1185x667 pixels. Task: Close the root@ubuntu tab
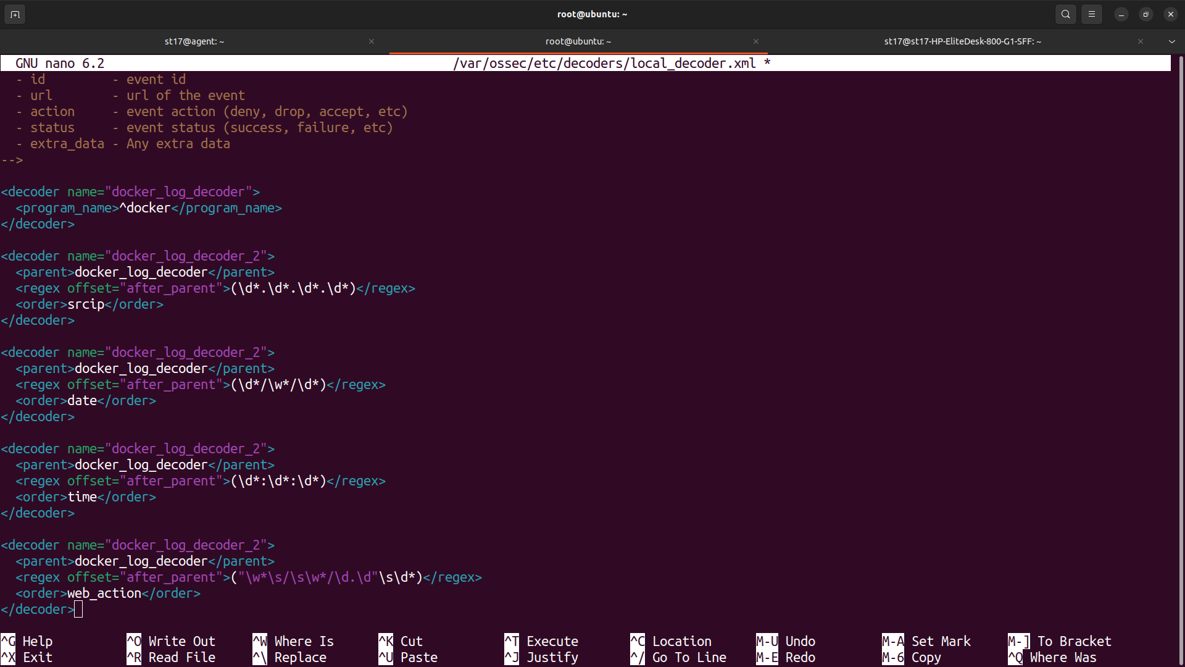point(756,41)
